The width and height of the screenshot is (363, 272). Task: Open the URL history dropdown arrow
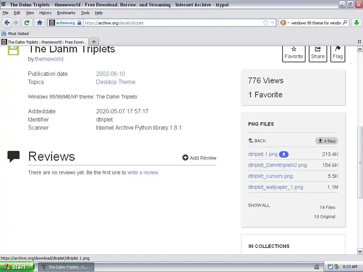273,23
